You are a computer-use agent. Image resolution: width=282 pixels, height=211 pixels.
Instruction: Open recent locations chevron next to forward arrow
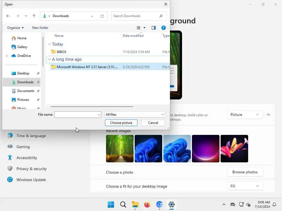pyautogui.click(x=26, y=16)
